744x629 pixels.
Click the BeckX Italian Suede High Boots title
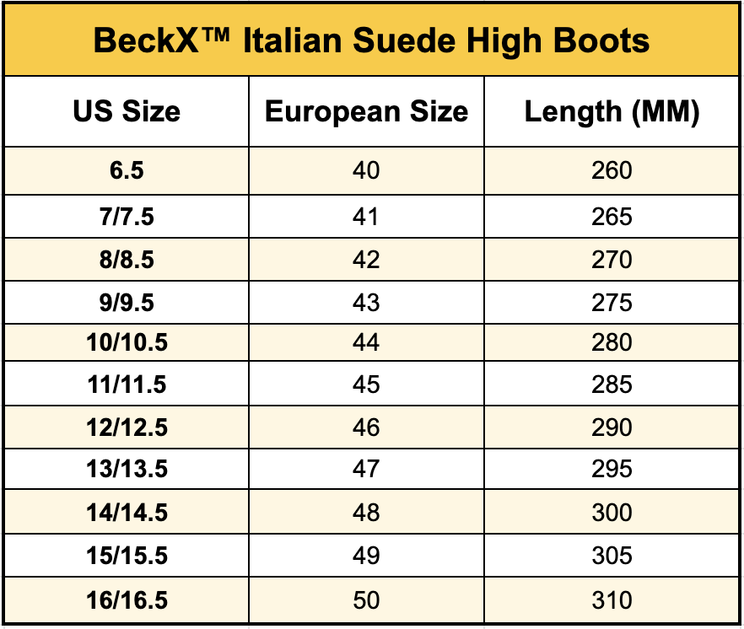pyautogui.click(x=371, y=40)
